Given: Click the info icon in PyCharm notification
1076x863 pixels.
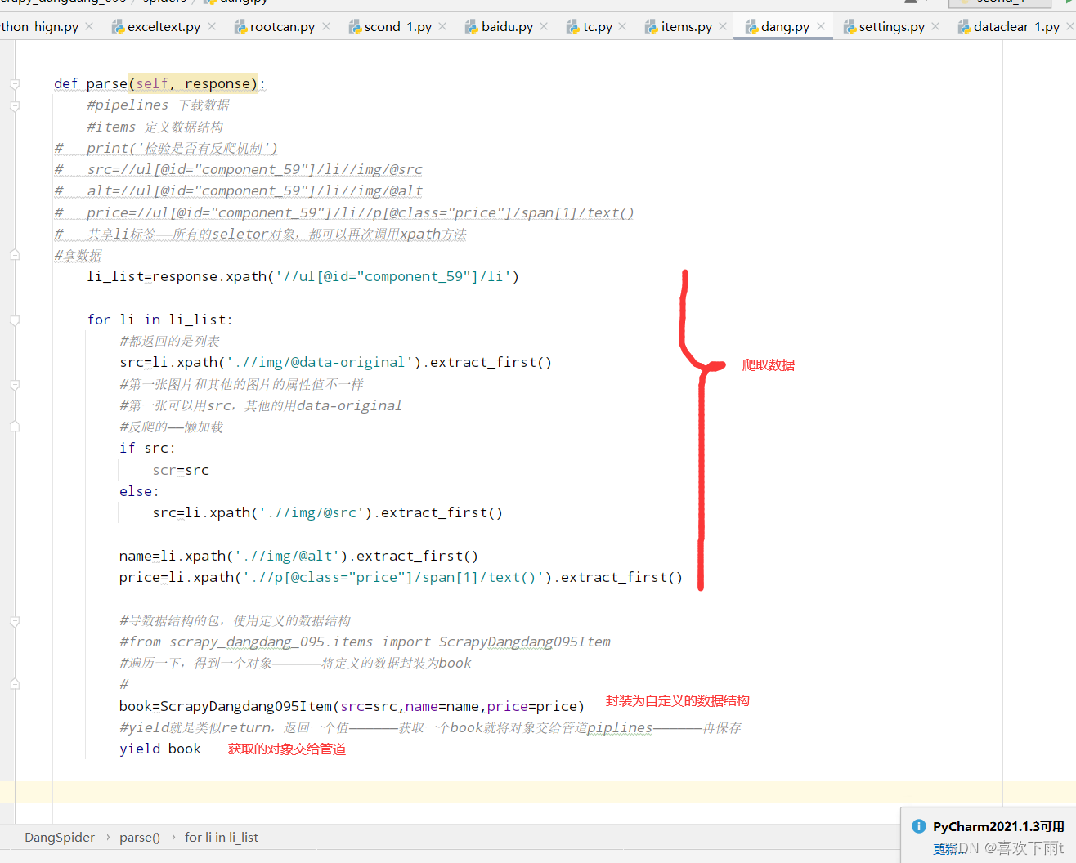Looking at the screenshot, I should (x=919, y=826).
